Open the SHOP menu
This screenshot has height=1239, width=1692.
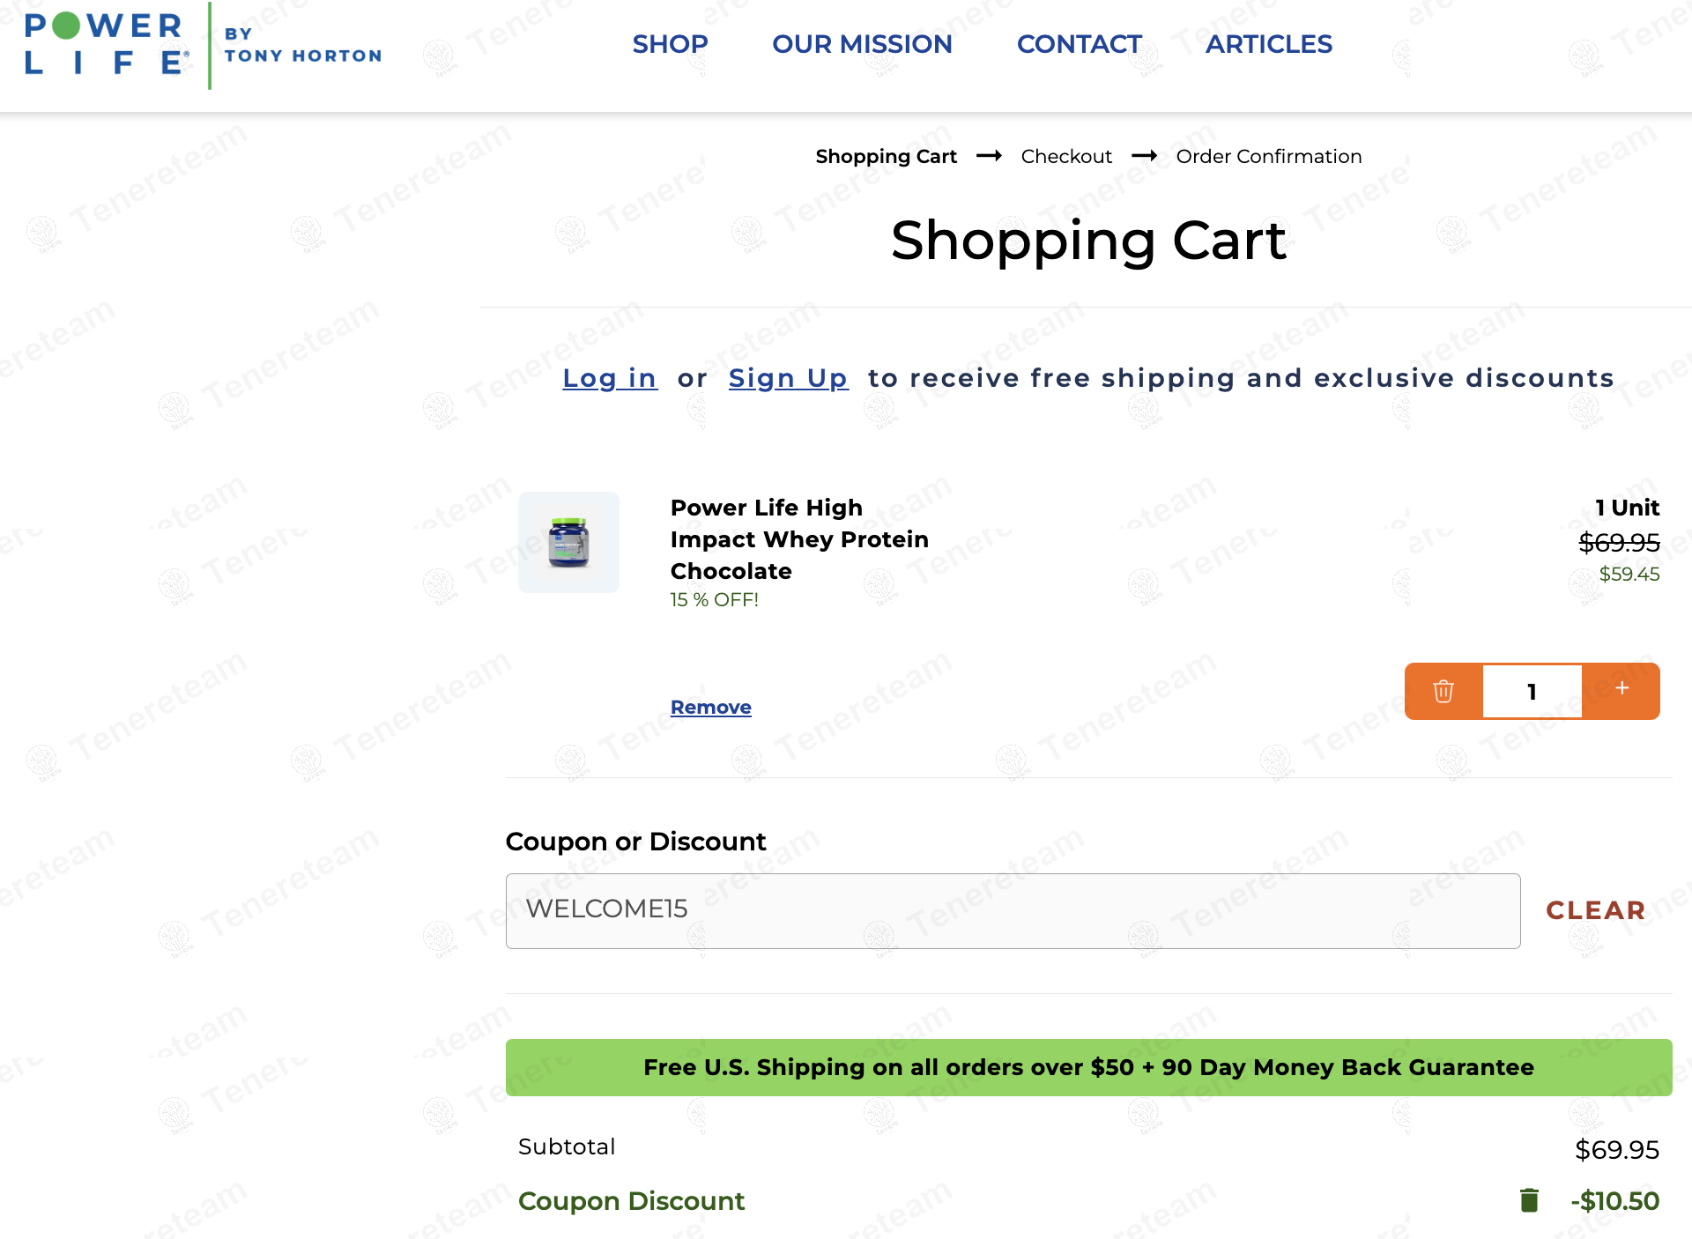coord(670,44)
